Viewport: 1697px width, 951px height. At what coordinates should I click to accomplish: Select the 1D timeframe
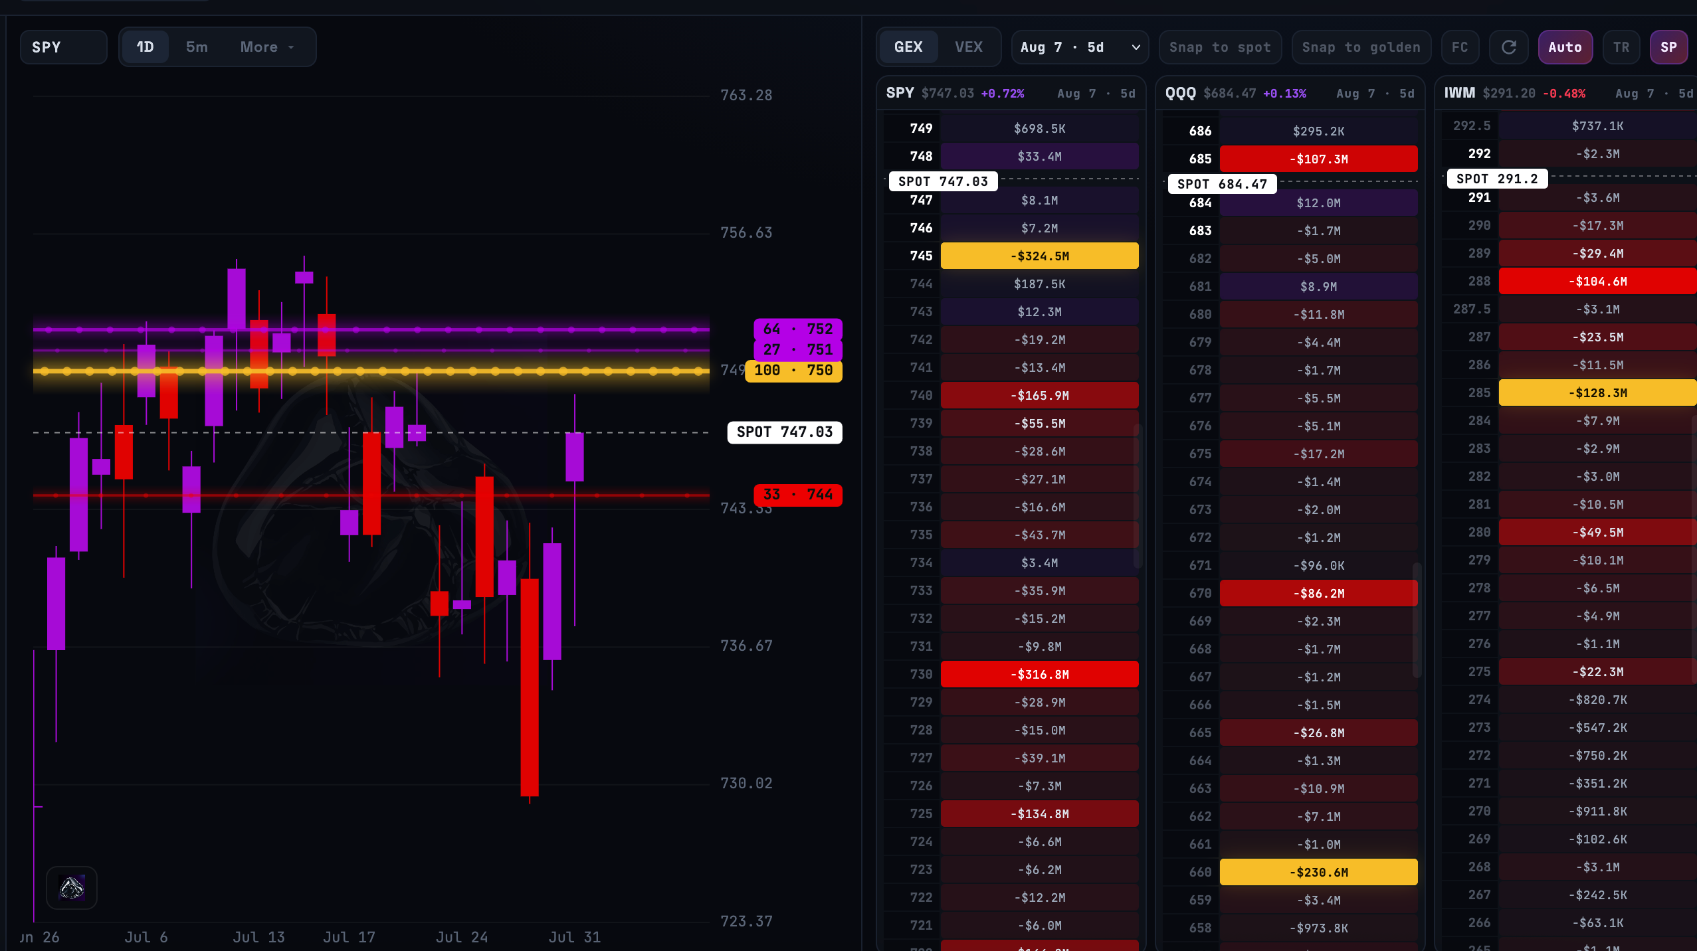click(x=145, y=47)
